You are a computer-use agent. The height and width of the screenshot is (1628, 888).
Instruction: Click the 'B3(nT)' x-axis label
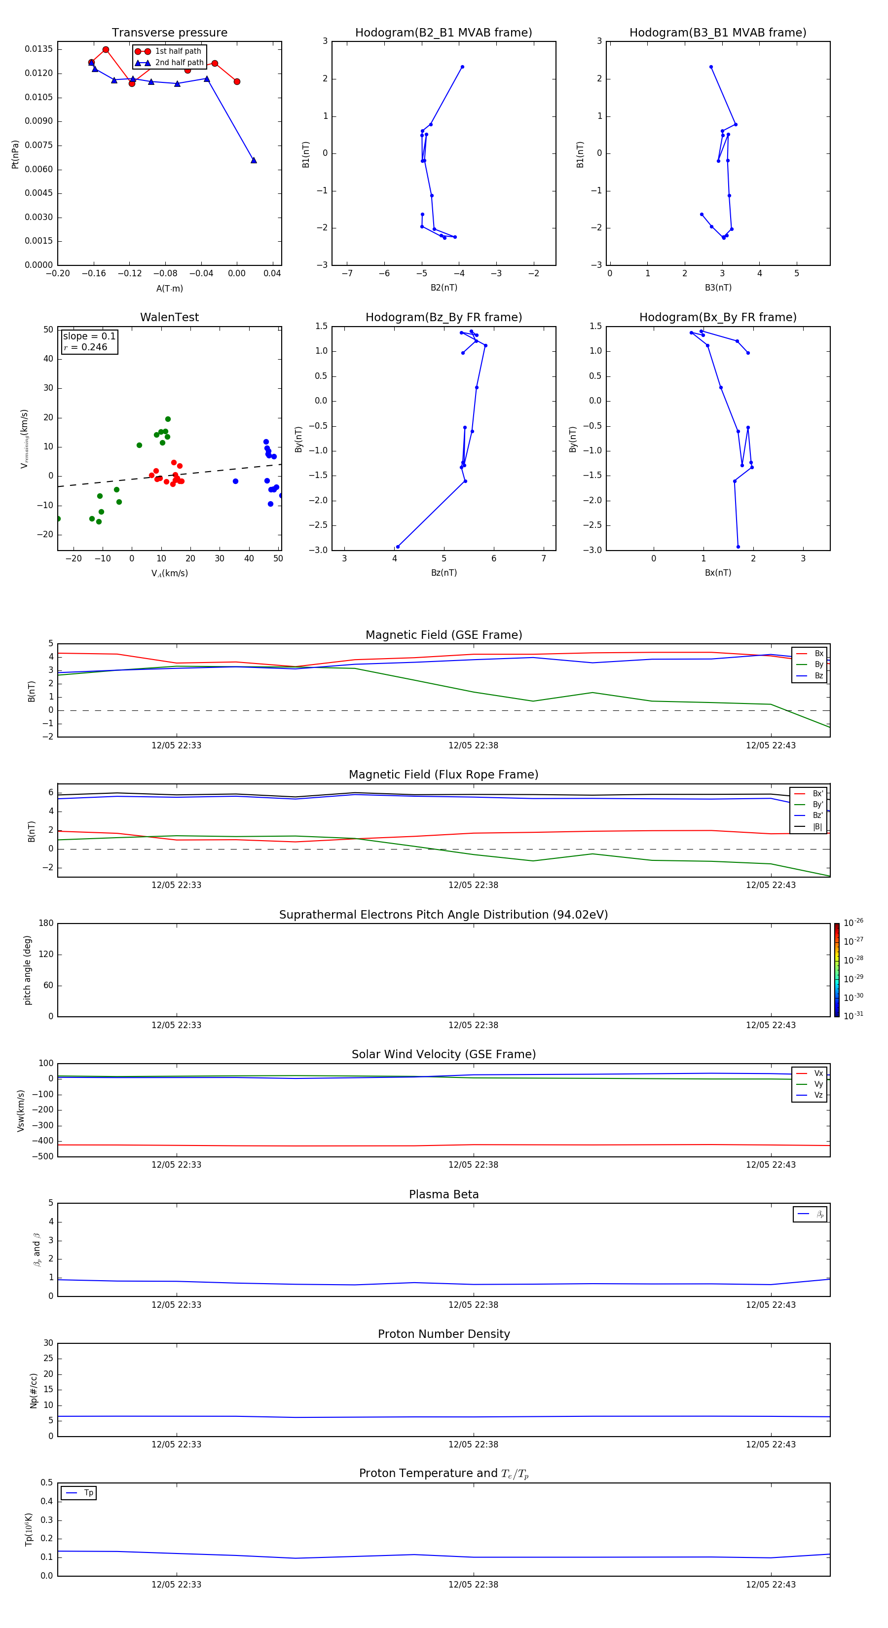tap(718, 288)
